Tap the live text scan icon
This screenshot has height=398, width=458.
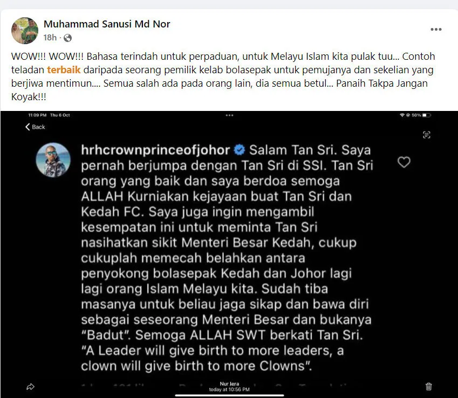click(x=427, y=135)
